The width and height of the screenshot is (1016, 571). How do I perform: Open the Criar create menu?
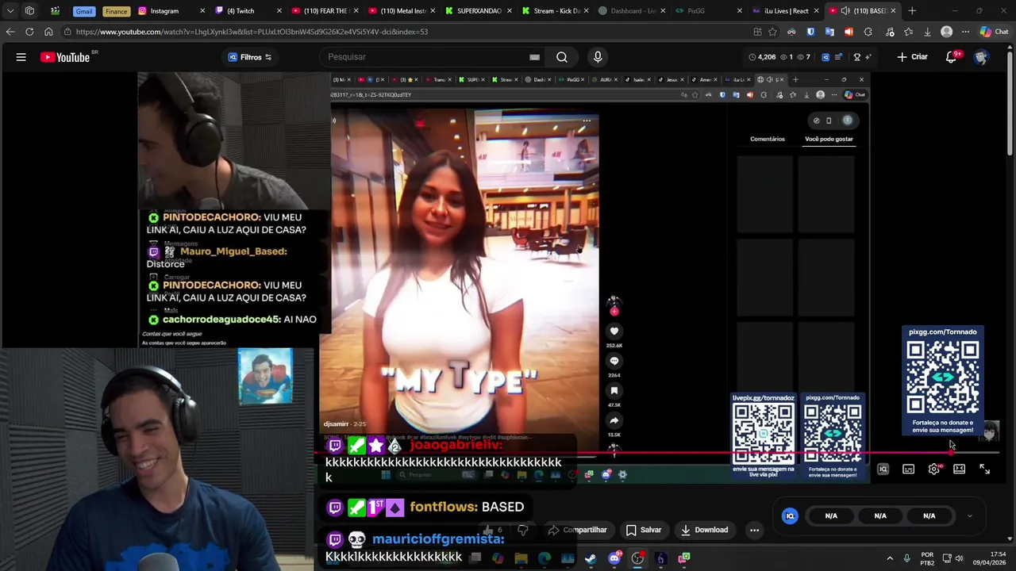pos(912,57)
